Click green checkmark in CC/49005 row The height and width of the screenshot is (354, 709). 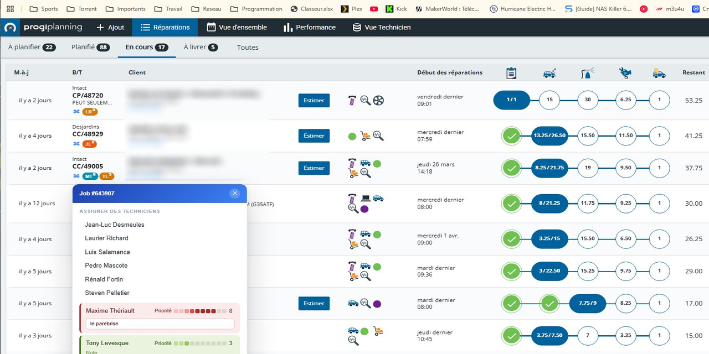[x=511, y=168]
